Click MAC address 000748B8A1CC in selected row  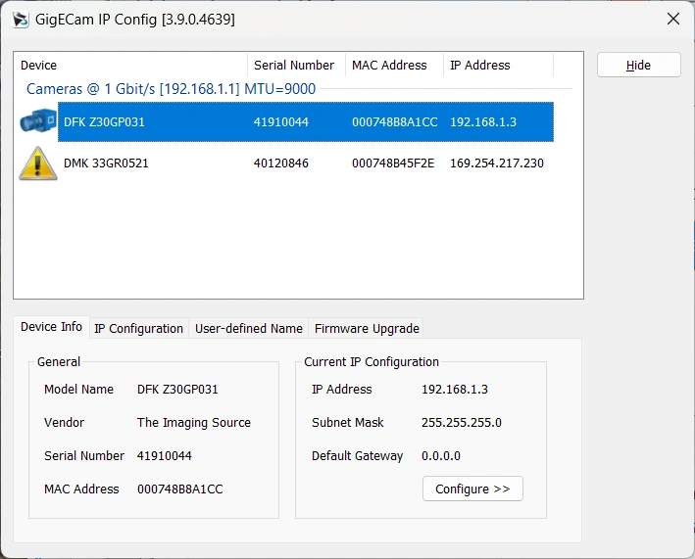pos(394,122)
